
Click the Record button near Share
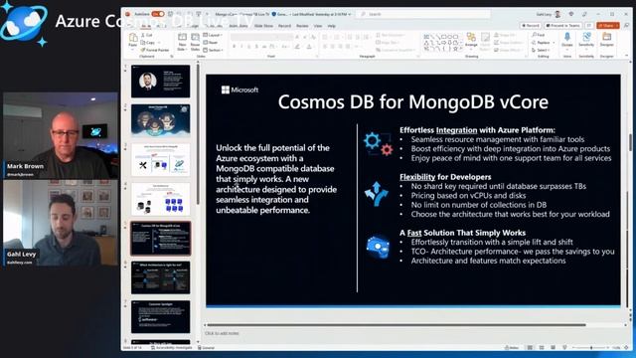(x=531, y=26)
